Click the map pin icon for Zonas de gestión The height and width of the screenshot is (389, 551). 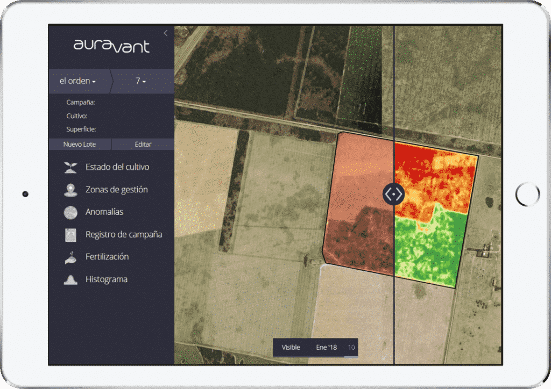70,190
